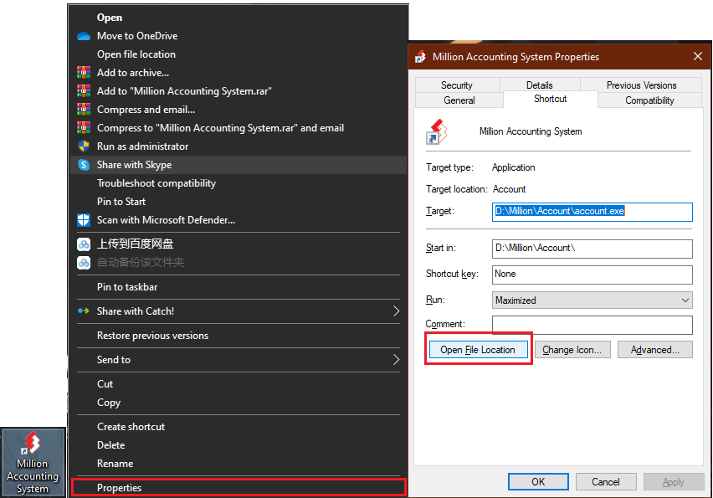
Task: Click WinRAR icon beside Compress and email...
Action: point(84,109)
